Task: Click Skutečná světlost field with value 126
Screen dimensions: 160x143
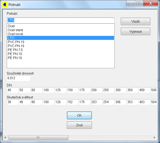Action: (x=61, y=102)
